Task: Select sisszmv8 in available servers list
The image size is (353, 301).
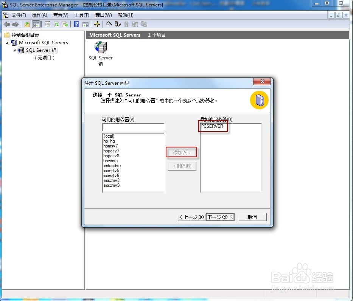Action: pyautogui.click(x=112, y=181)
